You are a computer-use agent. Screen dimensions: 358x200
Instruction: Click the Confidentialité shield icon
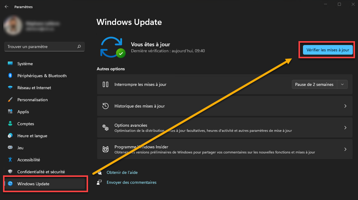click(x=10, y=171)
